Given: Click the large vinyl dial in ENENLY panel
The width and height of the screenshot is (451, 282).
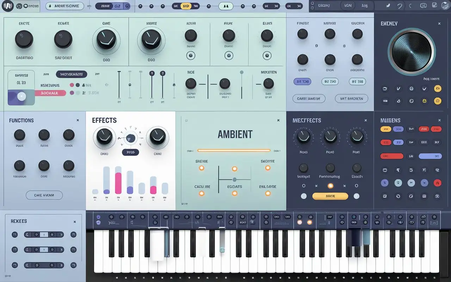Looking at the screenshot, I should click(412, 52).
